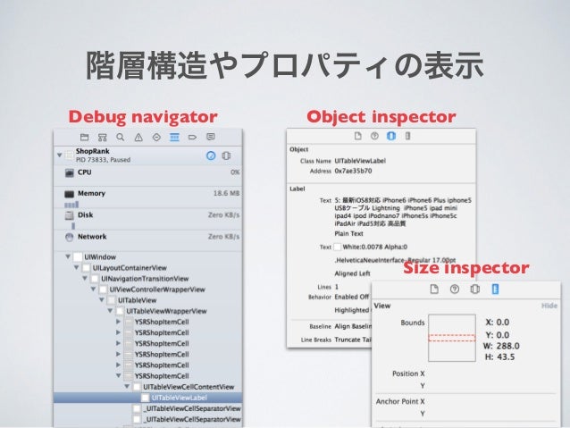Open File inspector in Object inspector panel
570x428 pixels.
(358, 136)
